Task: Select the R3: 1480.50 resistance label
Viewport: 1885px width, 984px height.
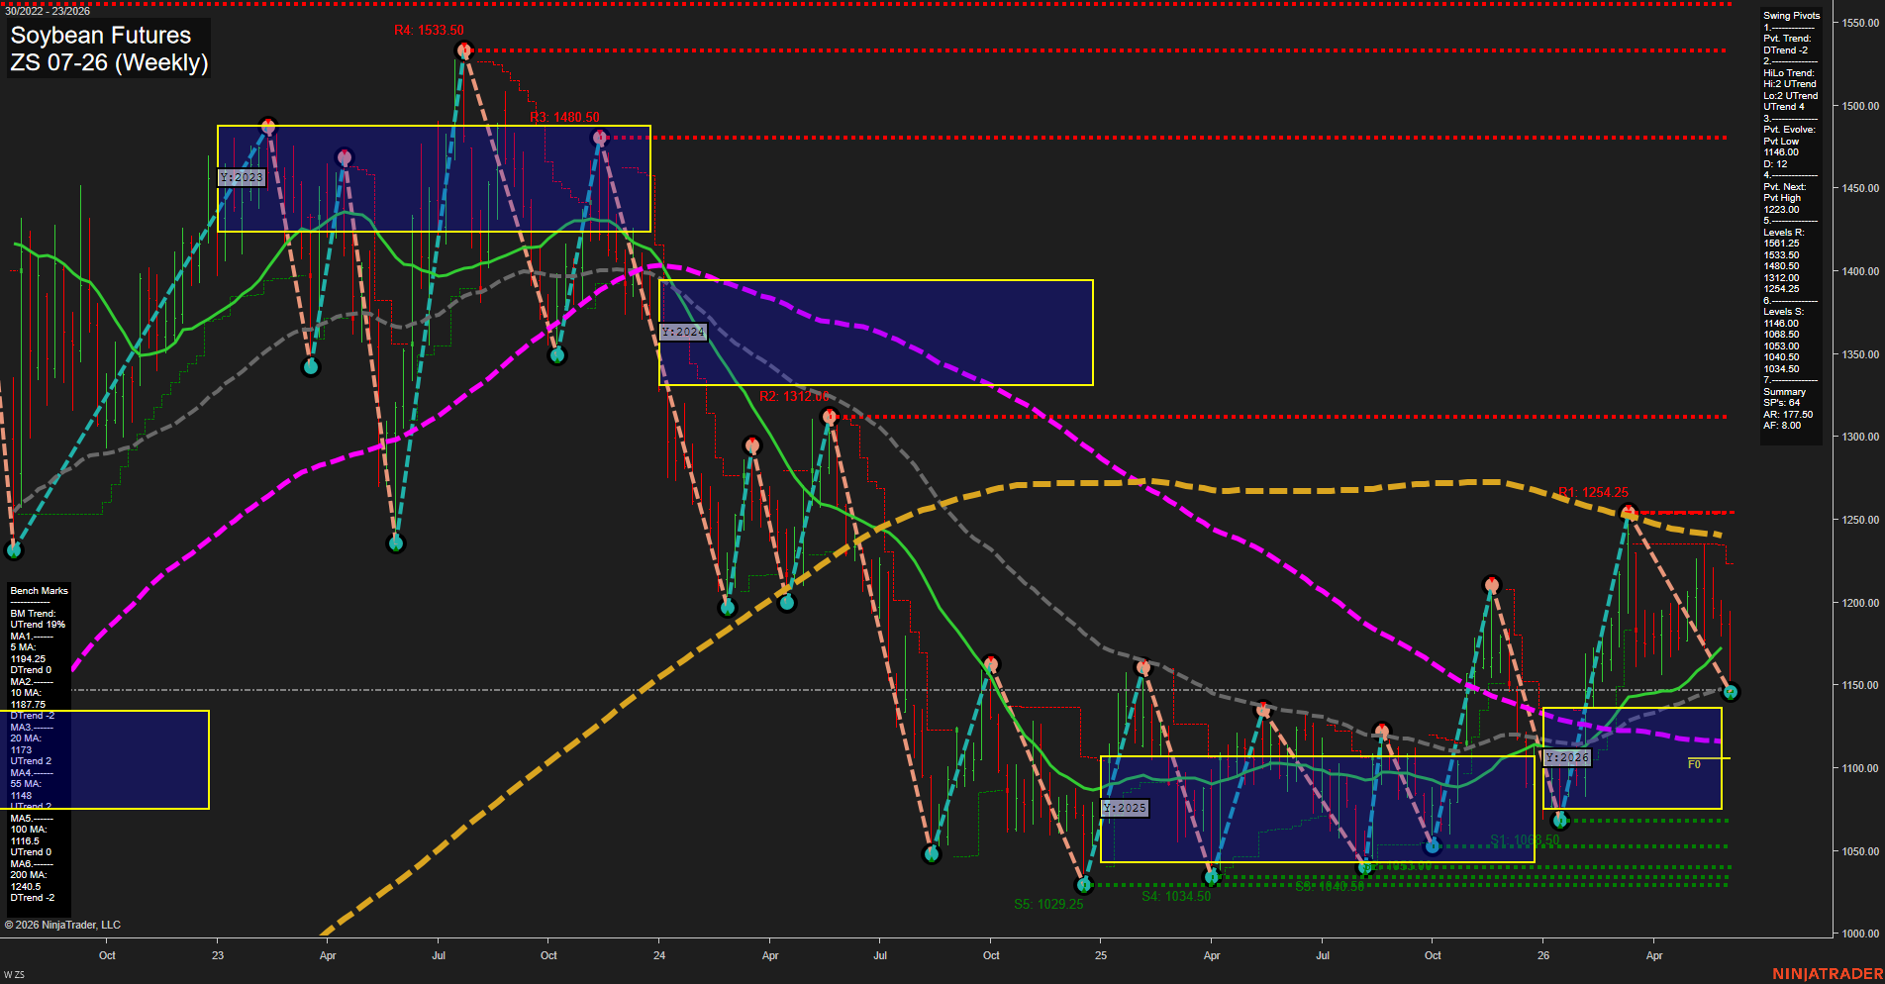Action: point(564,117)
